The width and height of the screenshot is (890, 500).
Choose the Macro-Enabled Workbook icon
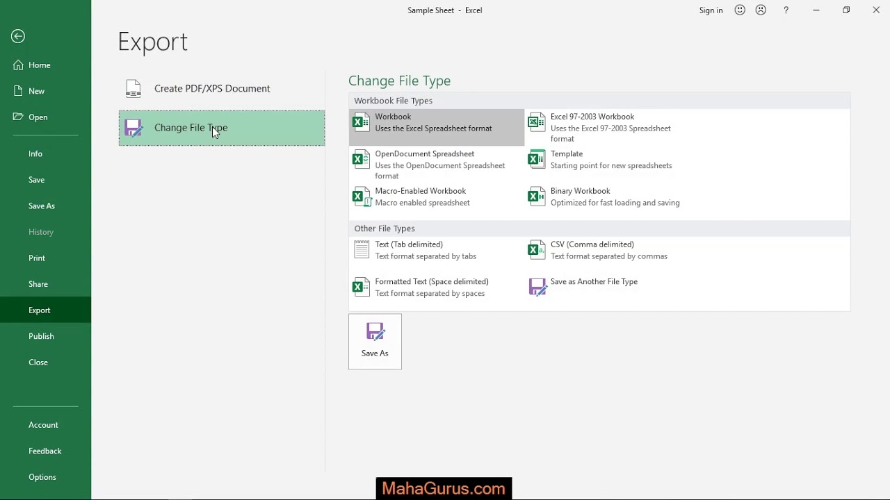[361, 197]
